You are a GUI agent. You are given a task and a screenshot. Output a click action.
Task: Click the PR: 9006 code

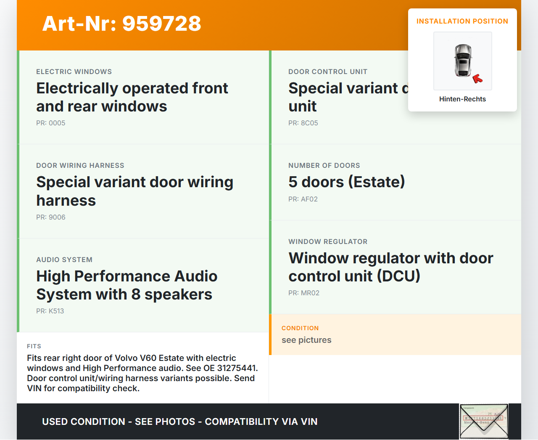coord(51,217)
